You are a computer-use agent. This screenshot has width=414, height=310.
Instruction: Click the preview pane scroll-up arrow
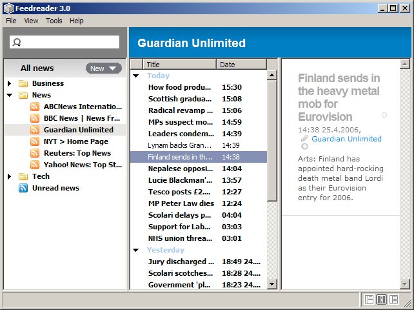click(405, 65)
